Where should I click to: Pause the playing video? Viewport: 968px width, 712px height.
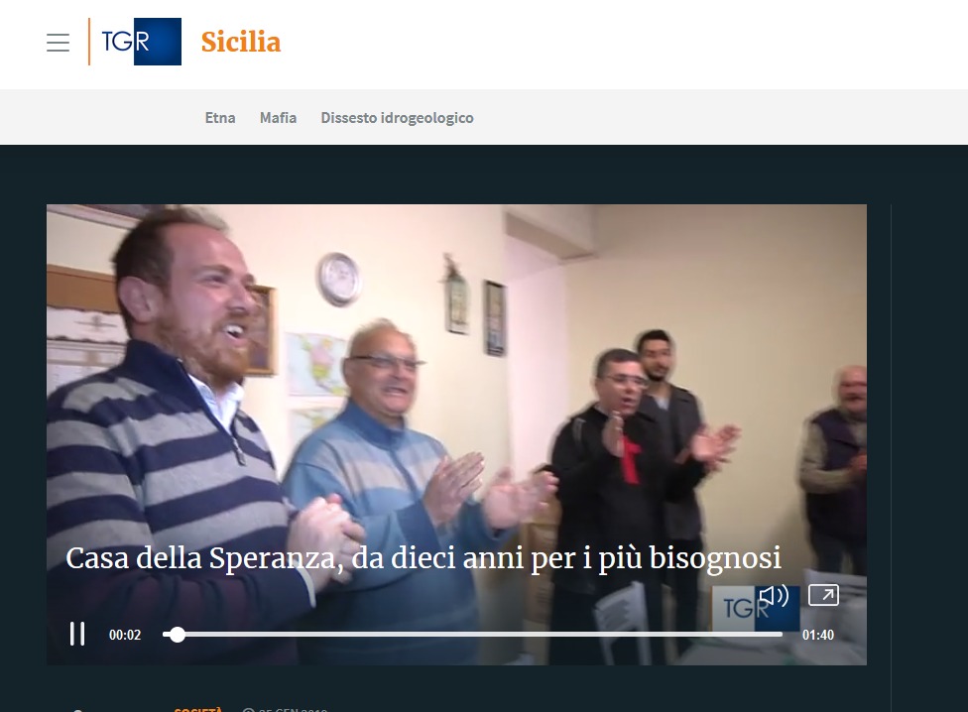(x=77, y=634)
